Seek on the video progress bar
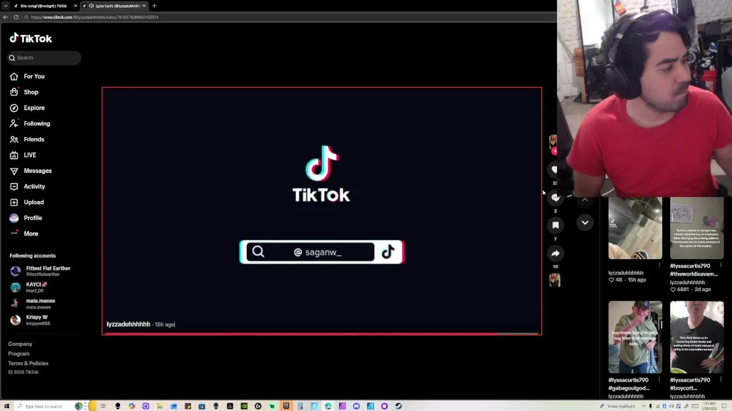732x411 pixels. pyautogui.click(x=321, y=333)
